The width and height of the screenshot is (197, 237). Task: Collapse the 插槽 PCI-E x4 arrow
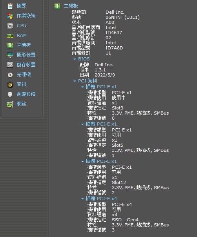pos(82,199)
